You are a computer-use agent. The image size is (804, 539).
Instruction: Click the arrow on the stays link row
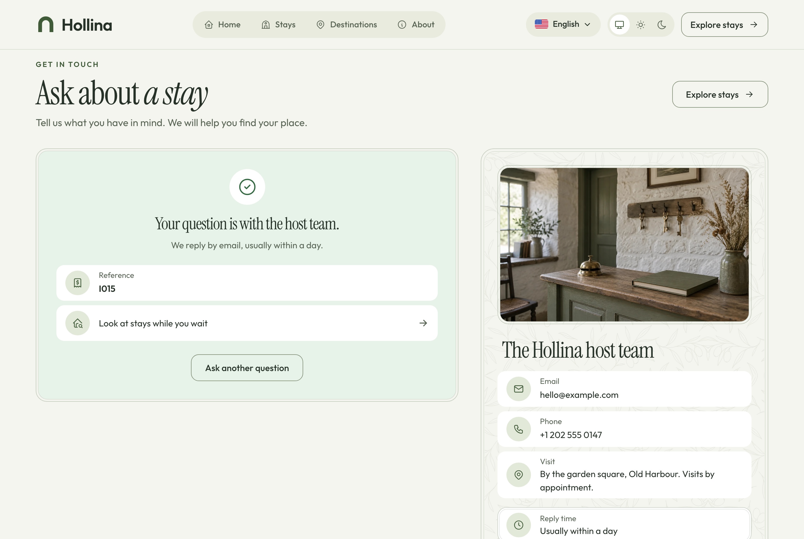coord(423,323)
